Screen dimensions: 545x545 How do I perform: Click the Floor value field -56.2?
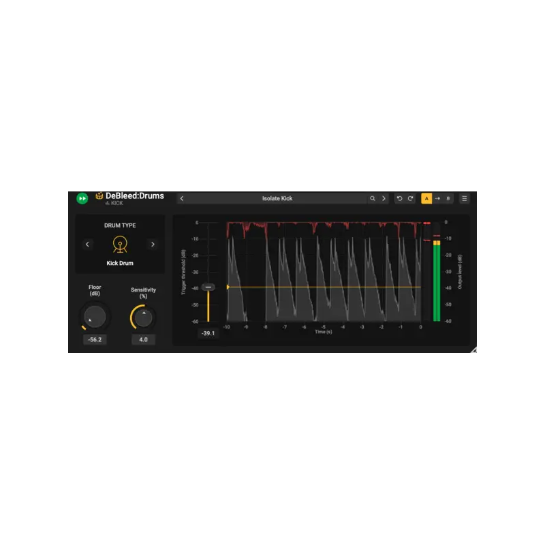95,339
